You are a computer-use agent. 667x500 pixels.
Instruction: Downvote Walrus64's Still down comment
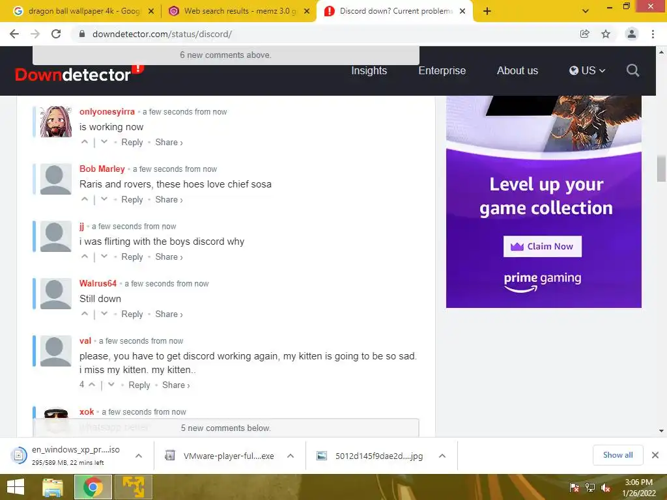point(104,314)
